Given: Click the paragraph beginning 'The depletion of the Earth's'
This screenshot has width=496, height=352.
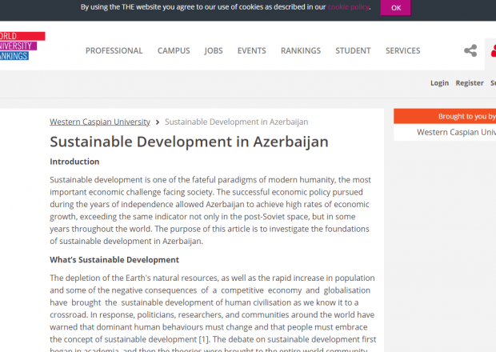Looking at the screenshot, I should point(213,314).
